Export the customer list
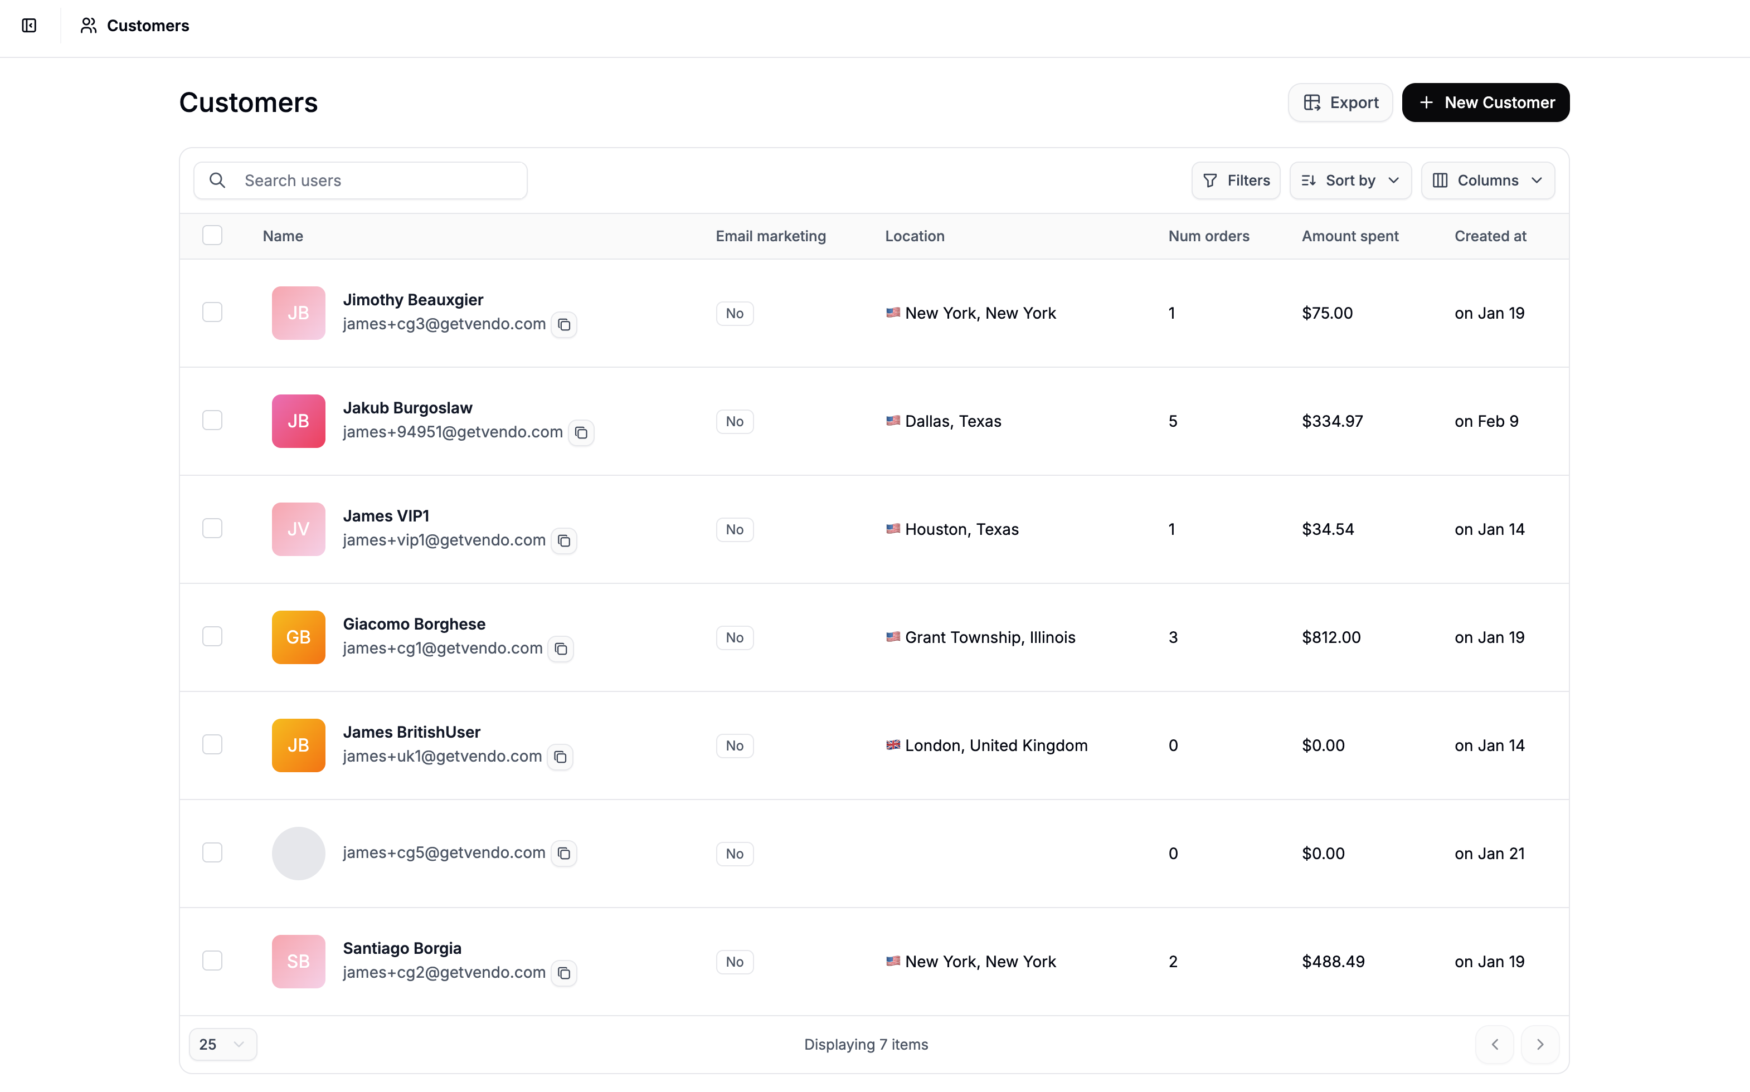This screenshot has height=1092, width=1750. point(1340,102)
